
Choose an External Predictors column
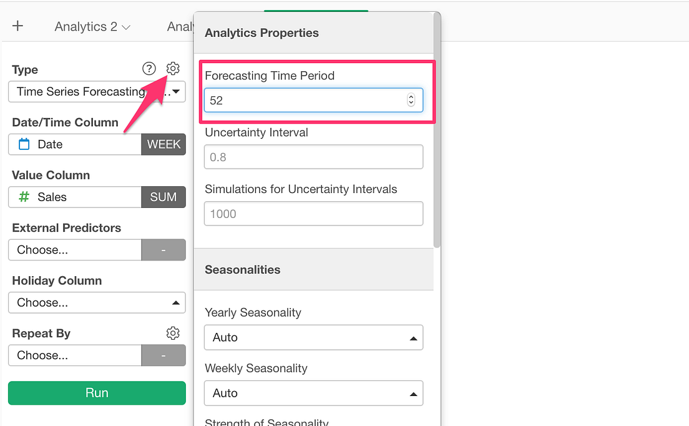click(75, 250)
